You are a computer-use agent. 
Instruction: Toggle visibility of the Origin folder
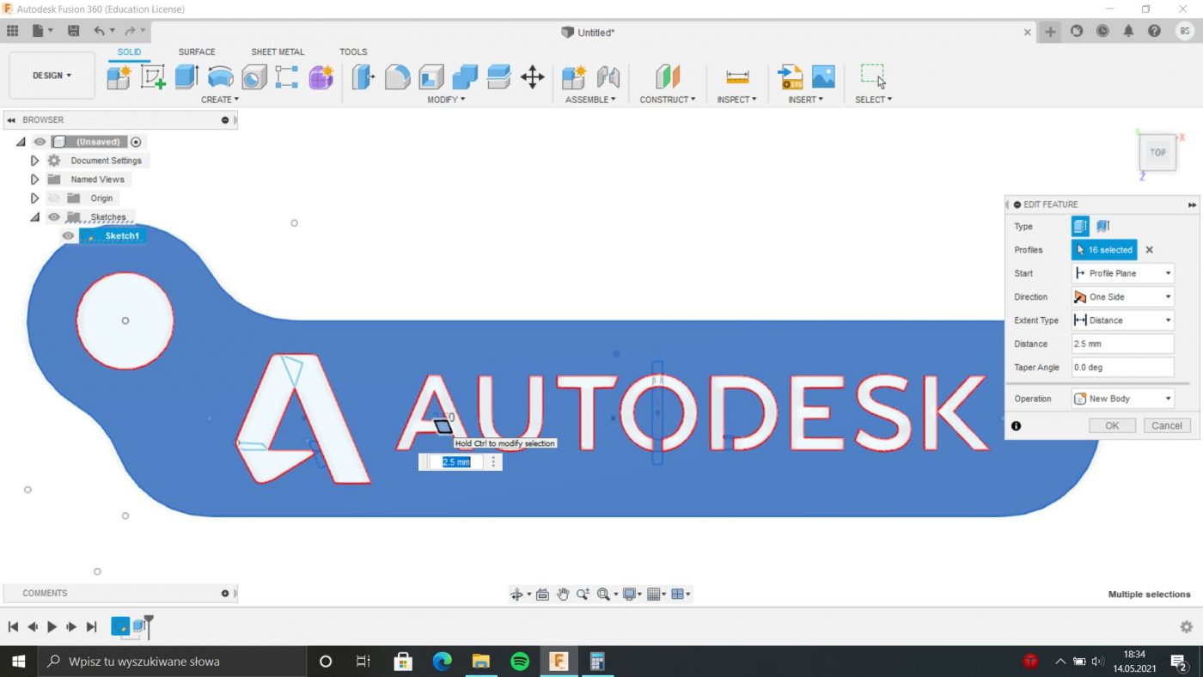point(54,198)
